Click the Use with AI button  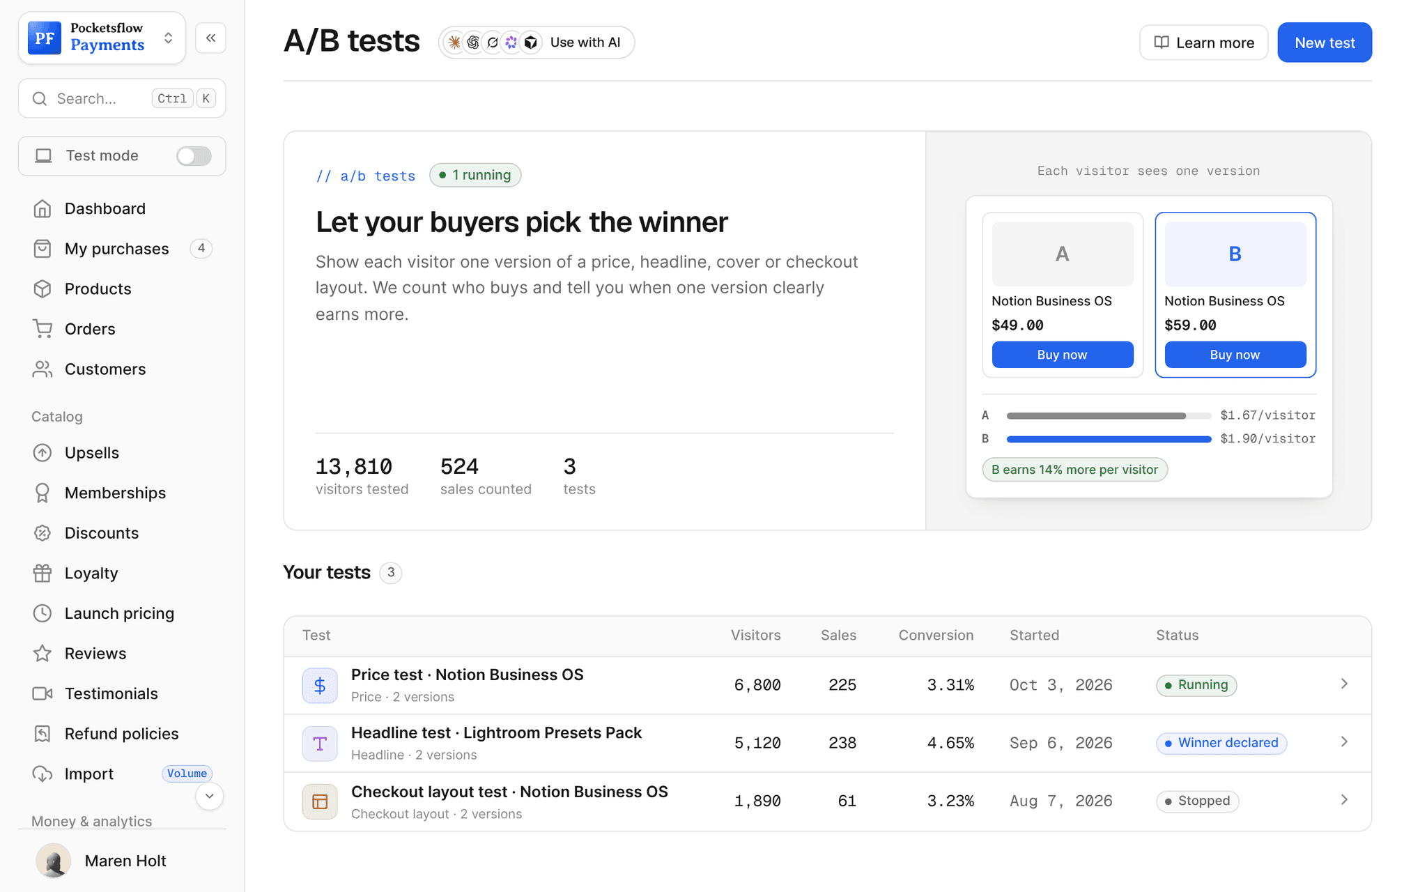tap(537, 43)
